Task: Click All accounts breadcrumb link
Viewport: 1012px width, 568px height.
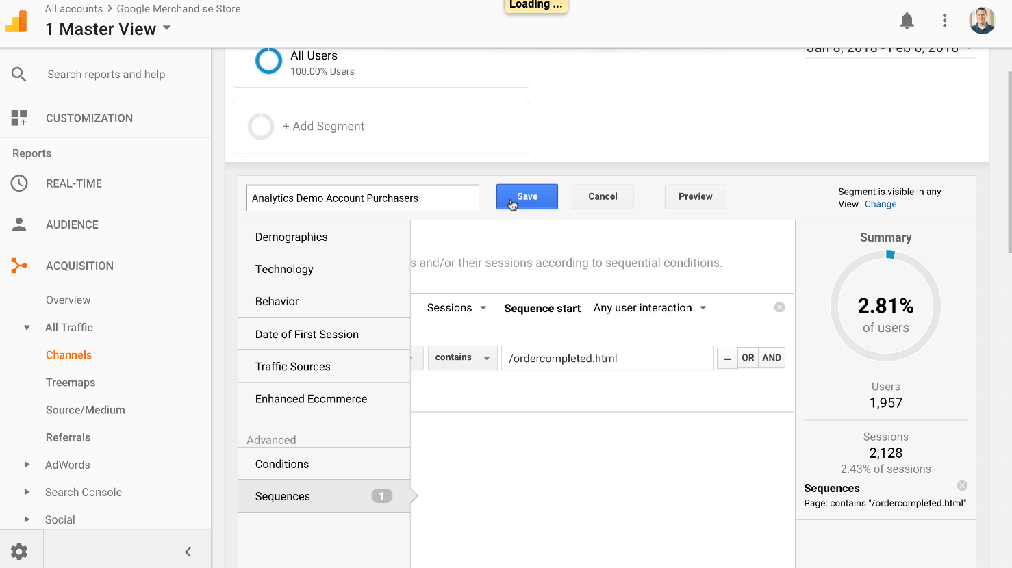Action: tap(73, 9)
